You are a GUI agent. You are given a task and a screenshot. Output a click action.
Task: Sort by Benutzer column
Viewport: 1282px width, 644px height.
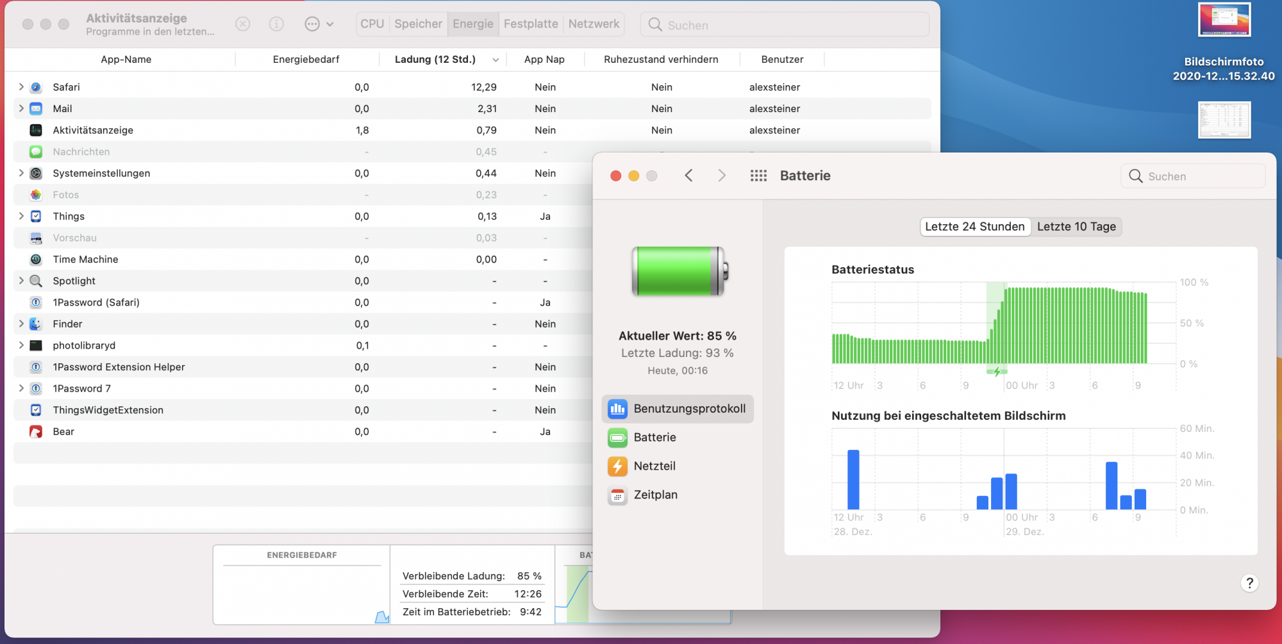[x=782, y=60]
